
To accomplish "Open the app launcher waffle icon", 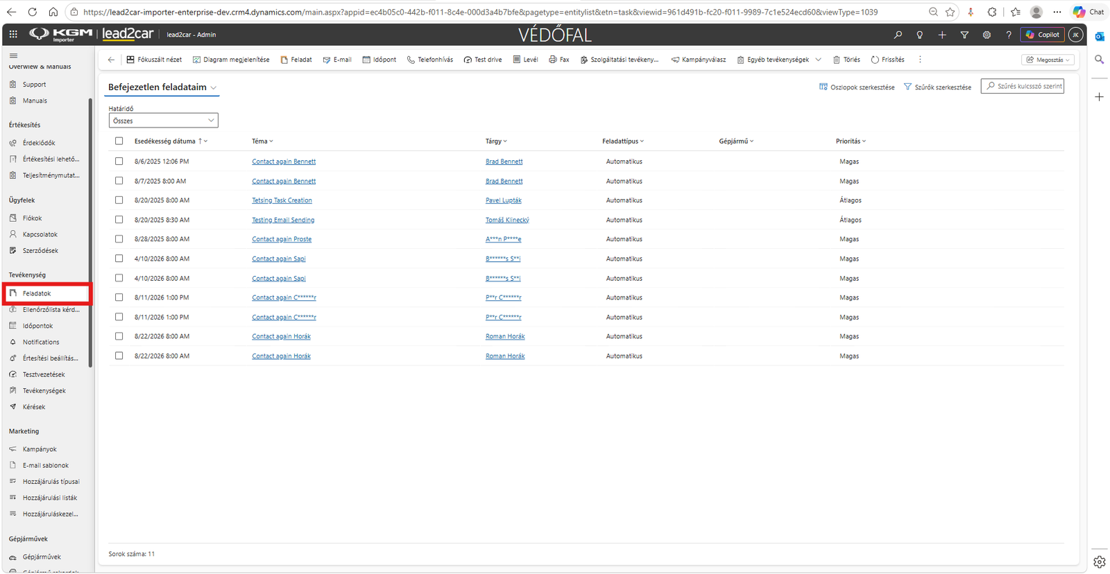I will (x=13, y=35).
